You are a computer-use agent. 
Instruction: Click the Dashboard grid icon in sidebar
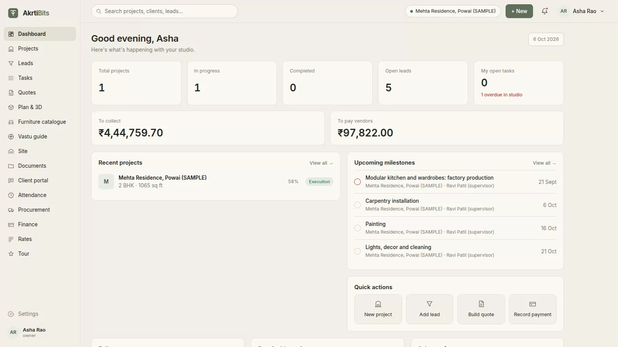pyautogui.click(x=11, y=34)
